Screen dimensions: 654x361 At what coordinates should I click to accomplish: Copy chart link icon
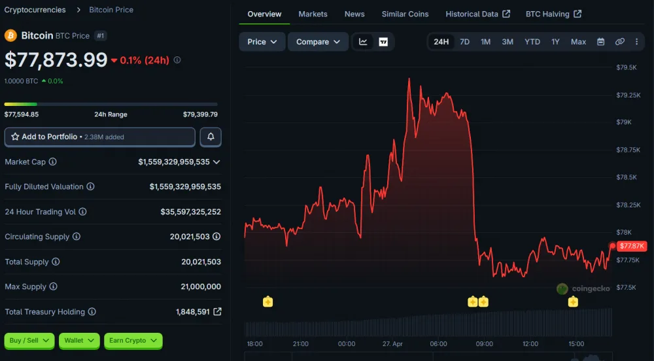(620, 42)
